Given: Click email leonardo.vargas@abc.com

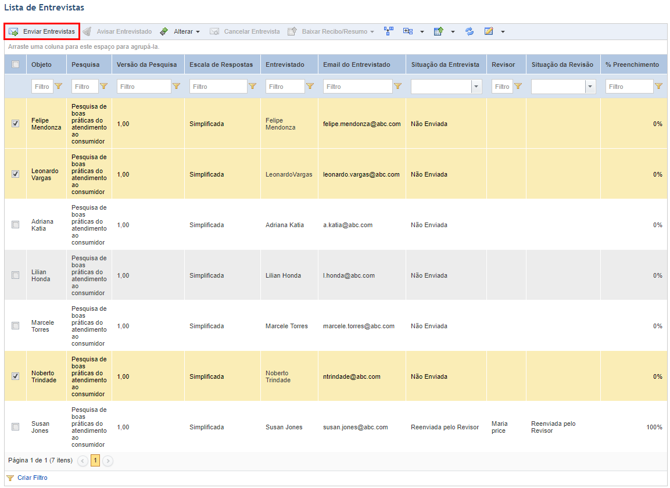Looking at the screenshot, I should 361,174.
